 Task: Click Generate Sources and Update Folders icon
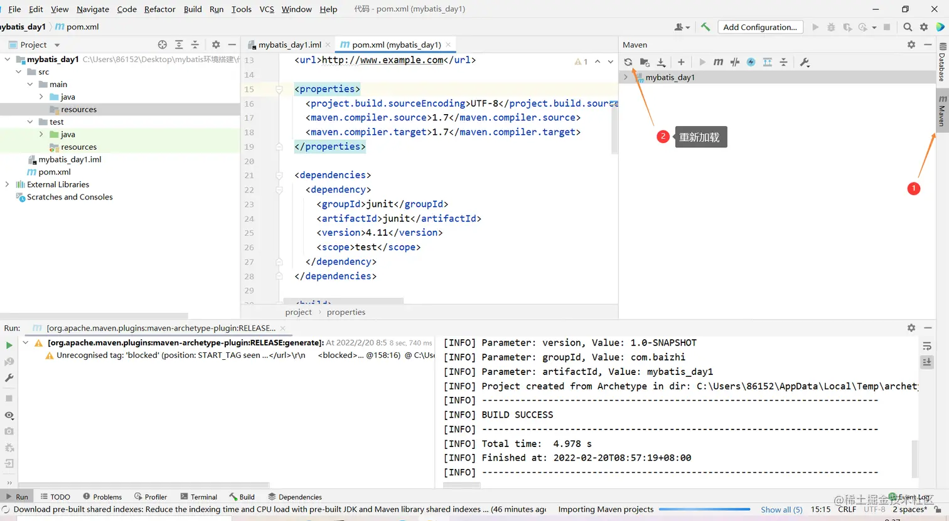coord(645,62)
